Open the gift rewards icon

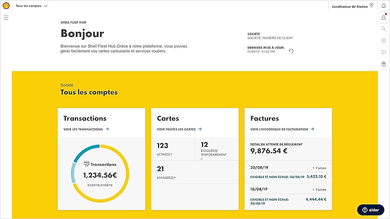click(383, 64)
